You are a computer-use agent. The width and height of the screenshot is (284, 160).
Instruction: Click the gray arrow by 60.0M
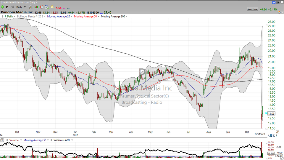tap(267, 143)
